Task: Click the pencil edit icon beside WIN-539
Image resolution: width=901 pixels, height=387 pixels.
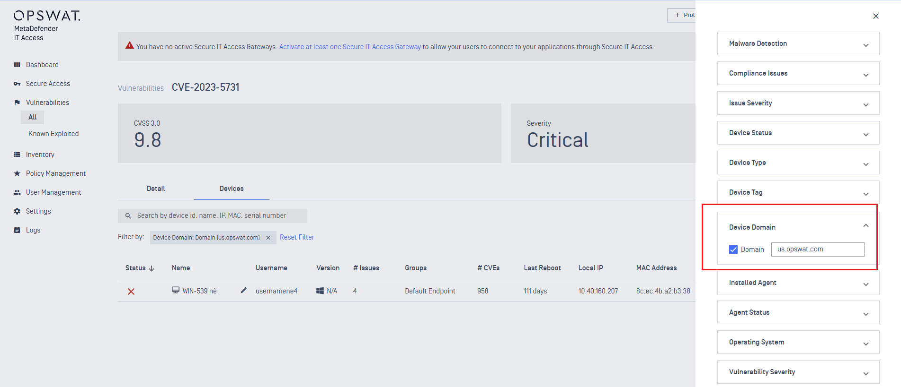Action: 244,291
